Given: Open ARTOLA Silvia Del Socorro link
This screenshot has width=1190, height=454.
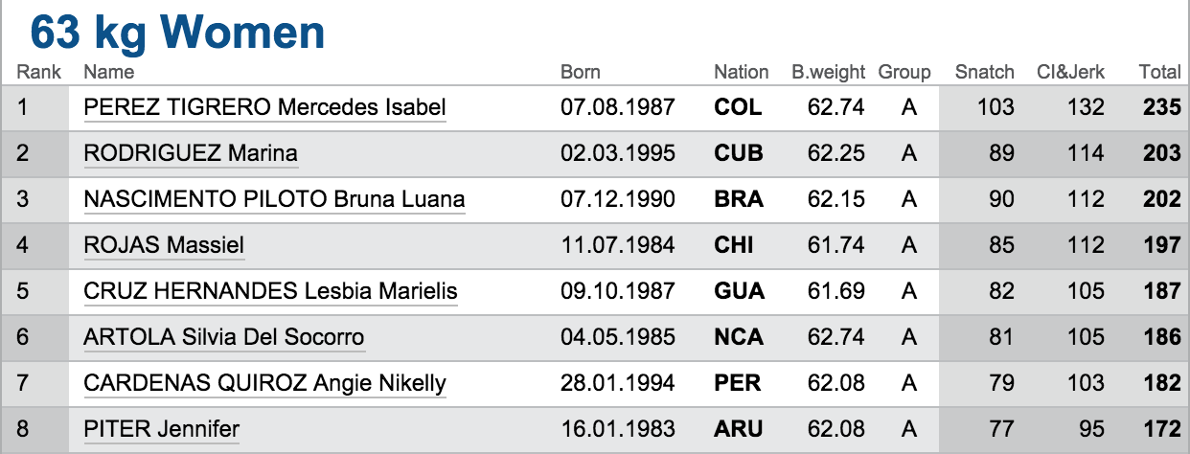Looking at the screenshot, I should tap(224, 337).
